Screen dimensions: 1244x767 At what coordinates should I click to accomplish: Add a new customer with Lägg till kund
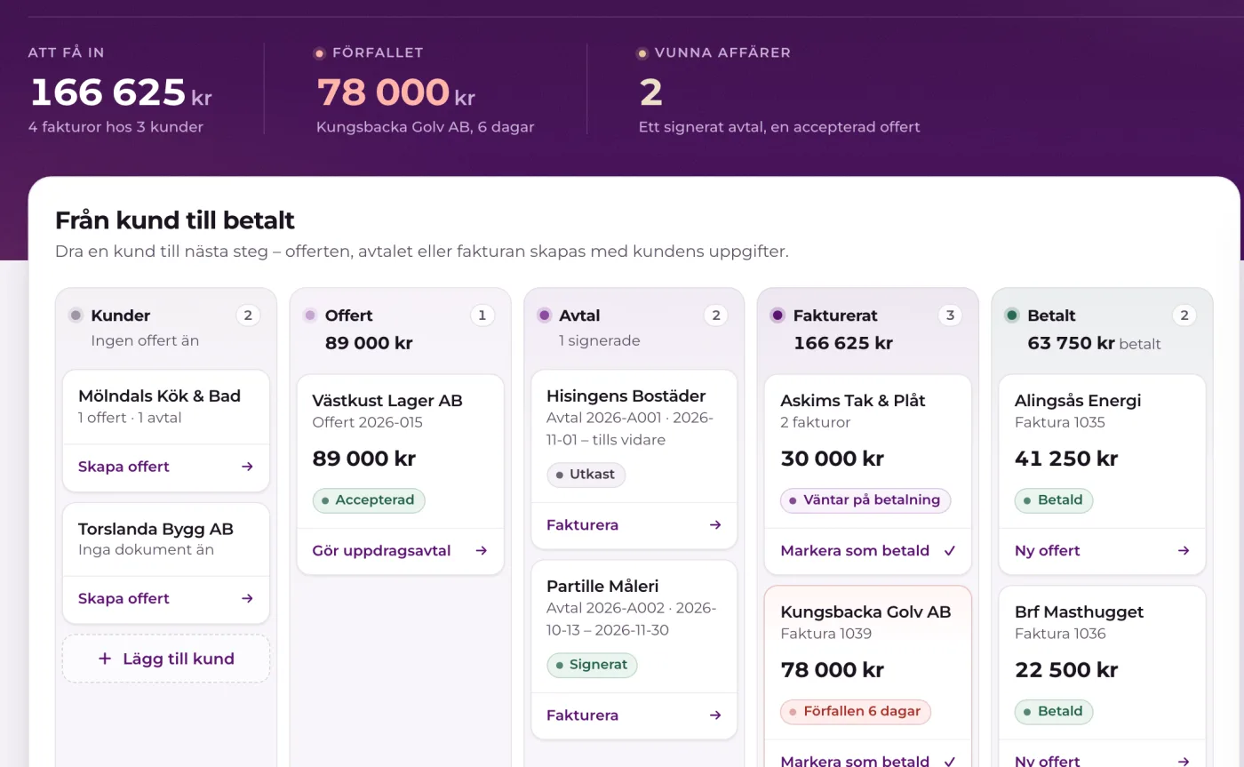(166, 659)
